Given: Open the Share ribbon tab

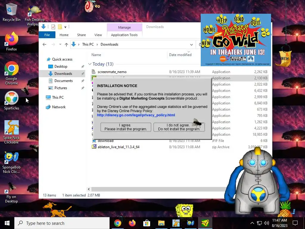Looking at the screenshot, I should pos(81,35).
